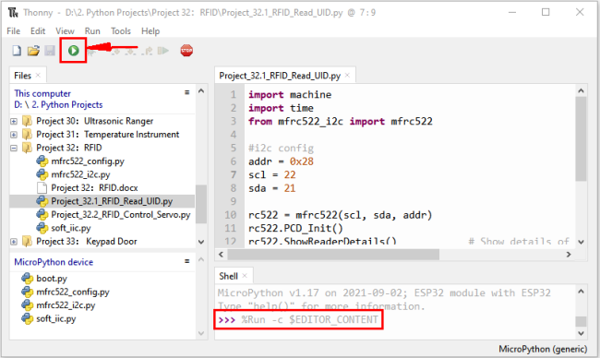Expand the Project 31: Temperature Instrument folder
Image resolution: width=600 pixels, height=358 pixels.
pyautogui.click(x=14, y=135)
